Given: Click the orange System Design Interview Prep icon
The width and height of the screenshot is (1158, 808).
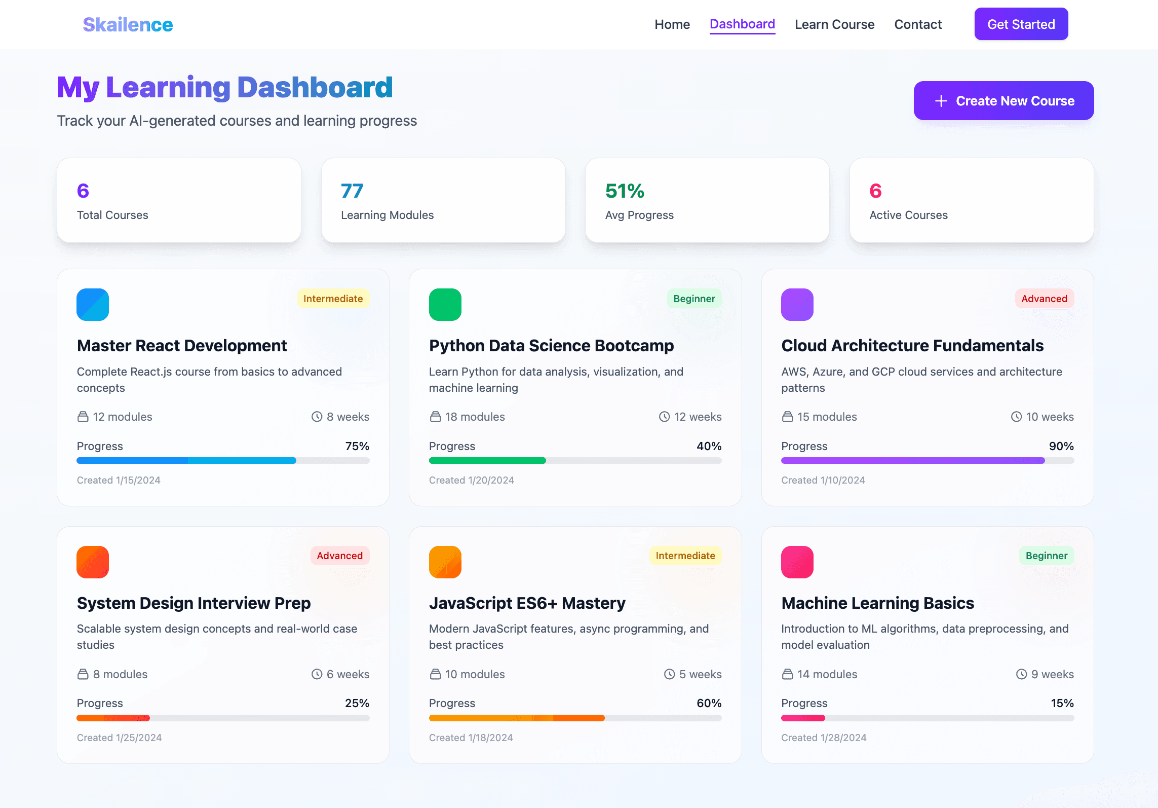Looking at the screenshot, I should coord(93,562).
